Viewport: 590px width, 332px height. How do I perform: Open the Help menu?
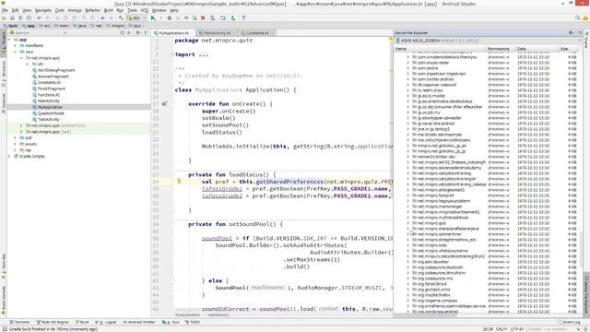click(x=174, y=10)
